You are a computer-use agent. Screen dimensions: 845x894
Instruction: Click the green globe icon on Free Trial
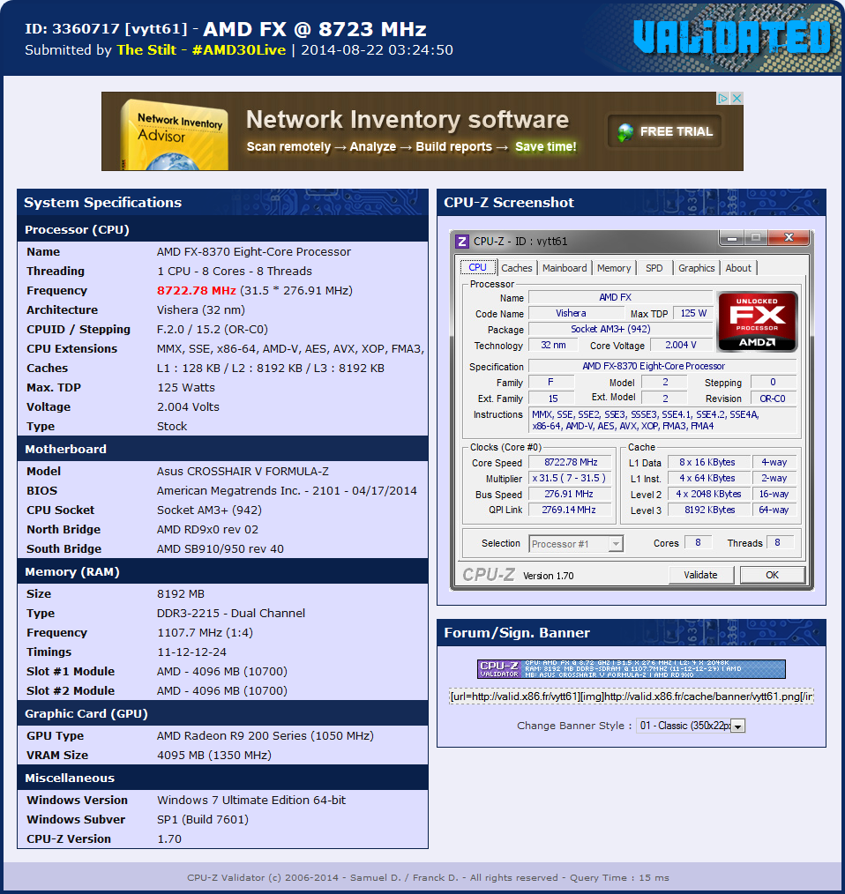[625, 132]
